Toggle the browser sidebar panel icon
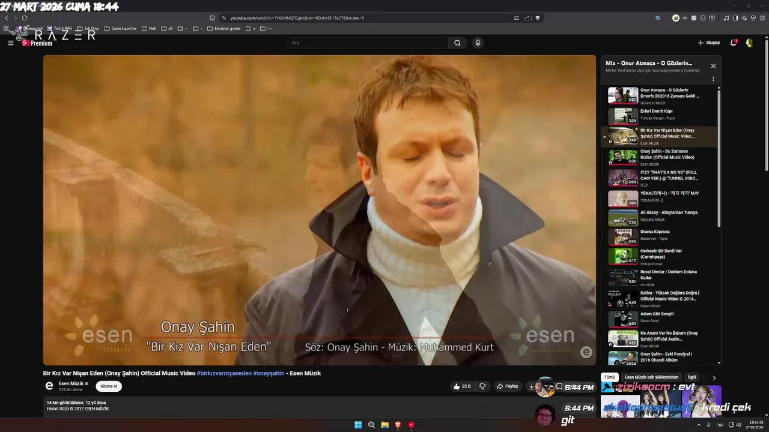This screenshot has width=769, height=432. (735, 18)
